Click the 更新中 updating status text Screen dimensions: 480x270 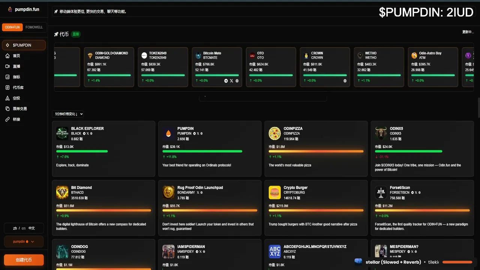(x=468, y=32)
